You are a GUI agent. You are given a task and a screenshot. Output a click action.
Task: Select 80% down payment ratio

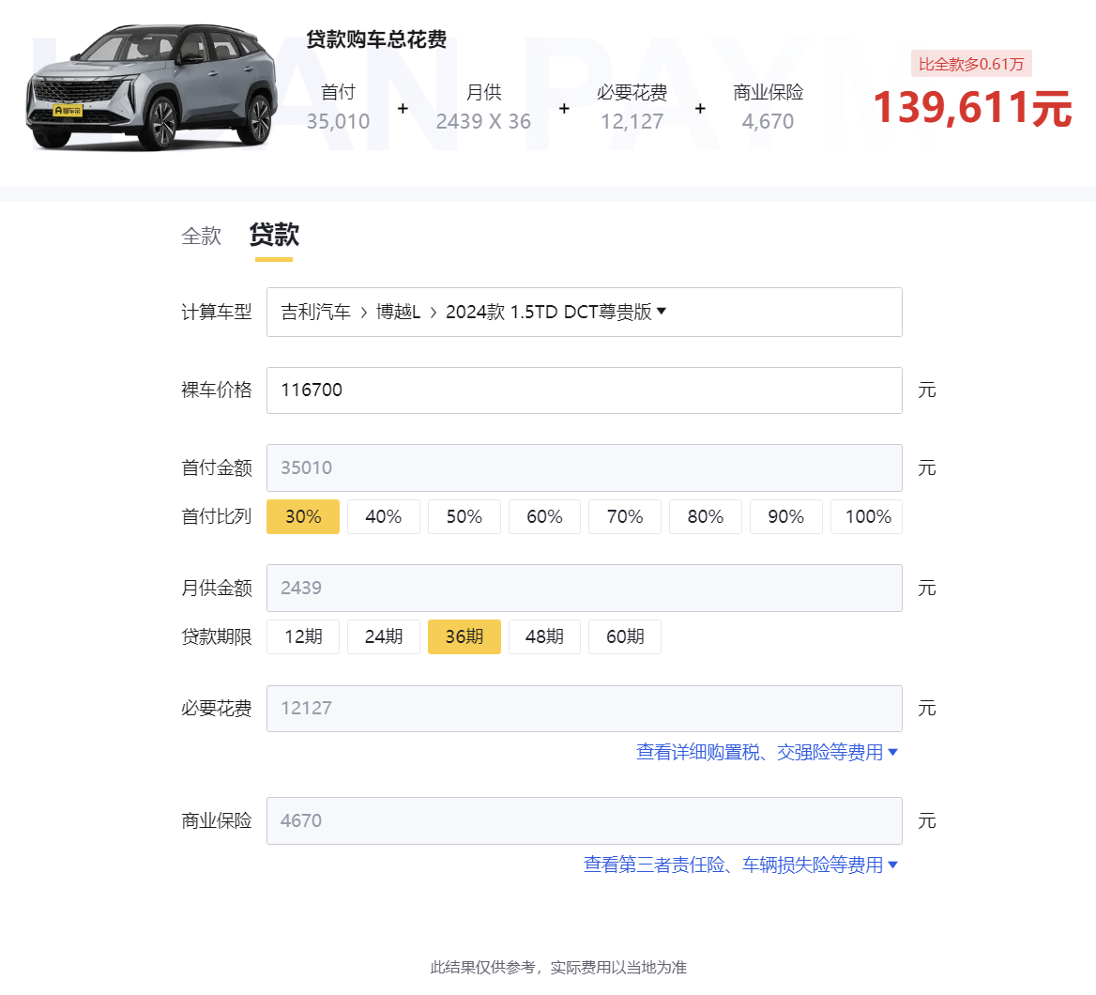705,517
